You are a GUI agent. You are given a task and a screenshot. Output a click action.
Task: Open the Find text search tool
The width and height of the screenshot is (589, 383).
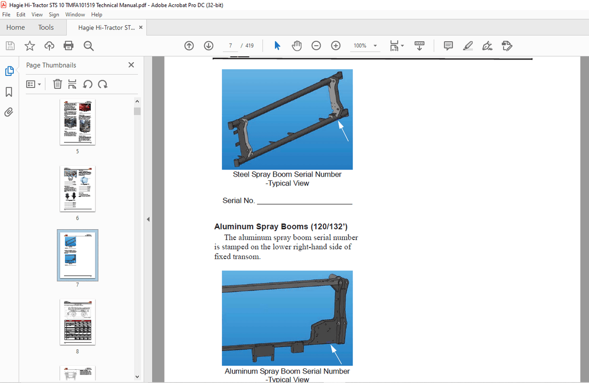[x=88, y=46]
